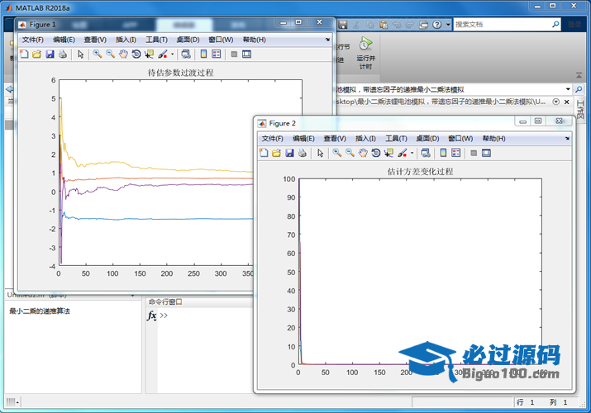Choose the Data Cursor tool in Figure 2
Screen dimensions: 591x413
coord(388,153)
